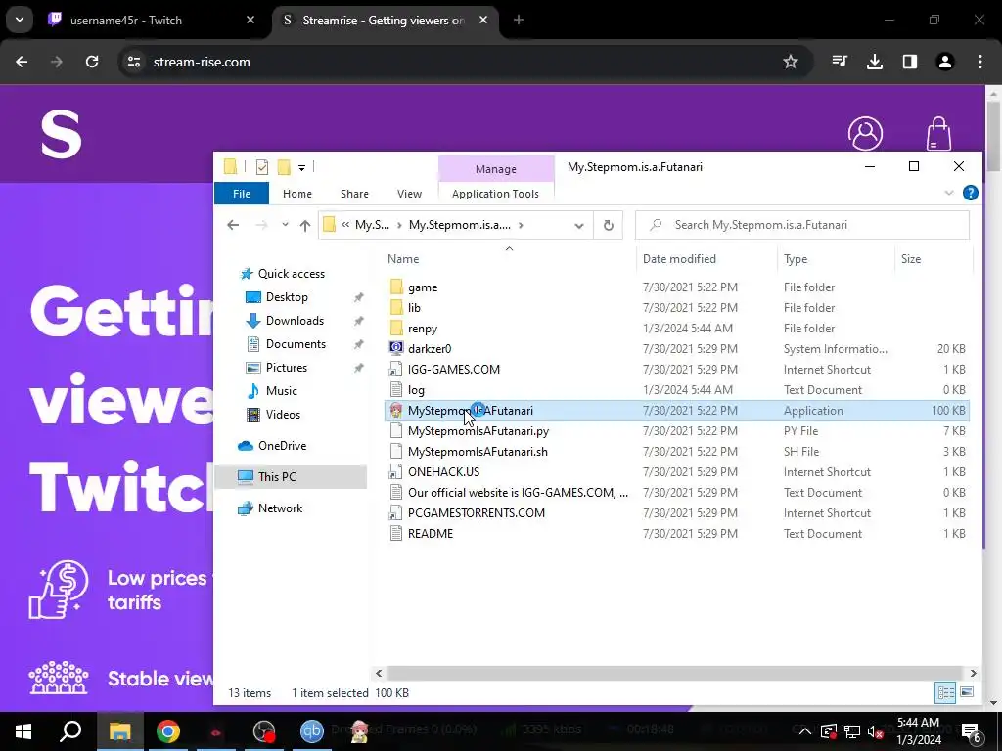Open the Explorer File tab
The height and width of the screenshot is (751, 1002).
[x=242, y=194]
